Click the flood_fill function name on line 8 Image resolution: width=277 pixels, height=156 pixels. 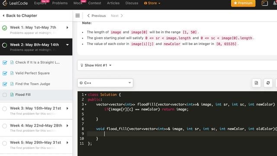116,129
